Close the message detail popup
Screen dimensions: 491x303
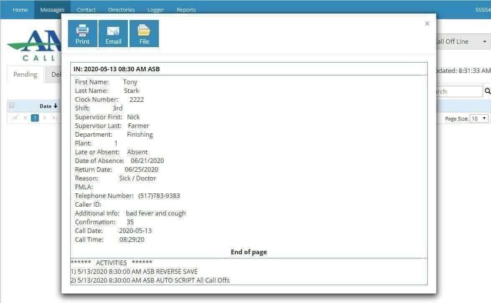[x=427, y=24]
